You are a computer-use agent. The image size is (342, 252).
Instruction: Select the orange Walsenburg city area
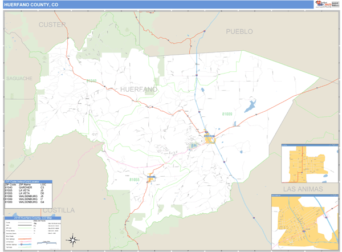[x=210, y=139]
